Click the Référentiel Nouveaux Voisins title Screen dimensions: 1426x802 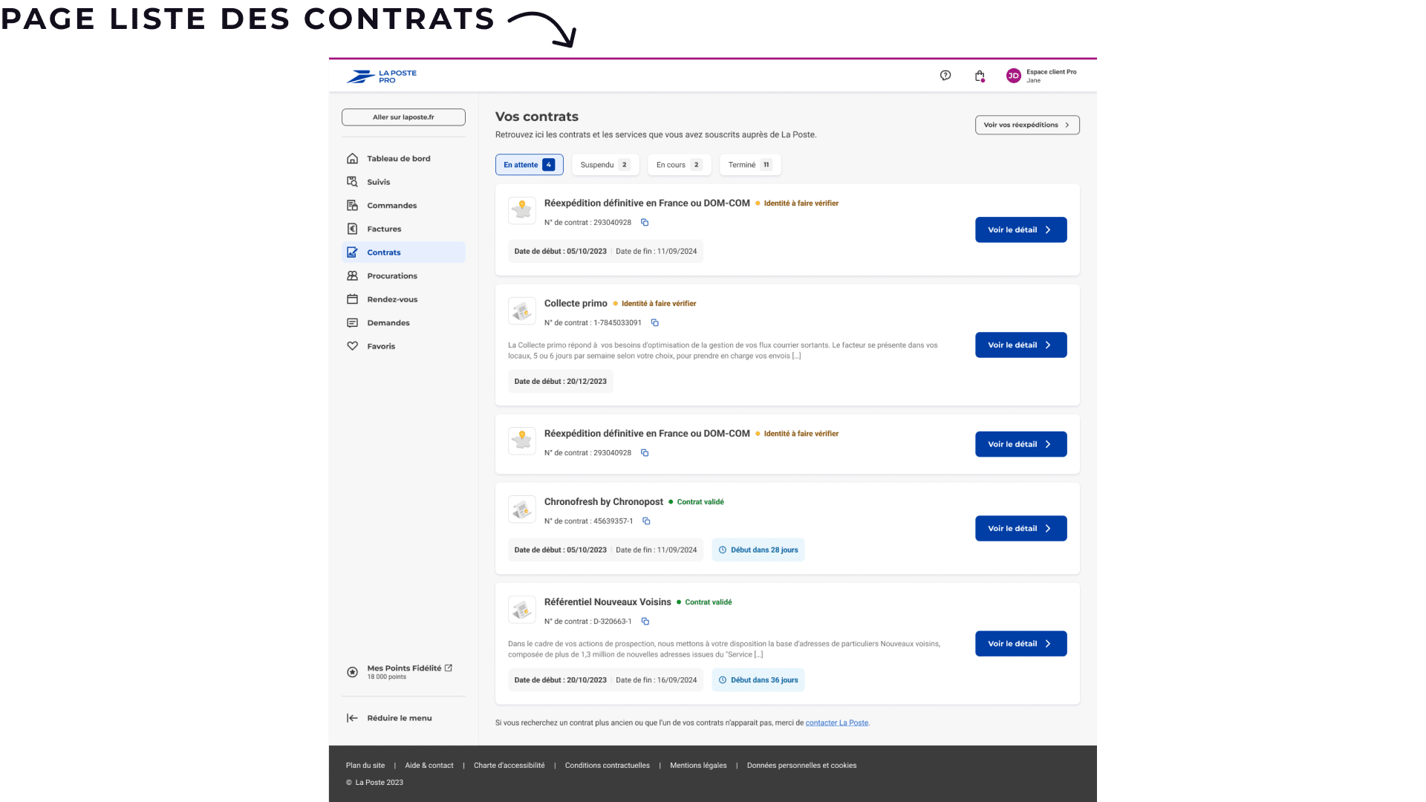coord(608,602)
